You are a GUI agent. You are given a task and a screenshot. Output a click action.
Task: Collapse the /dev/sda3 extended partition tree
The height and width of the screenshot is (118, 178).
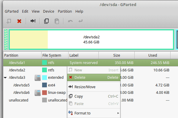pyautogui.click(x=5, y=78)
